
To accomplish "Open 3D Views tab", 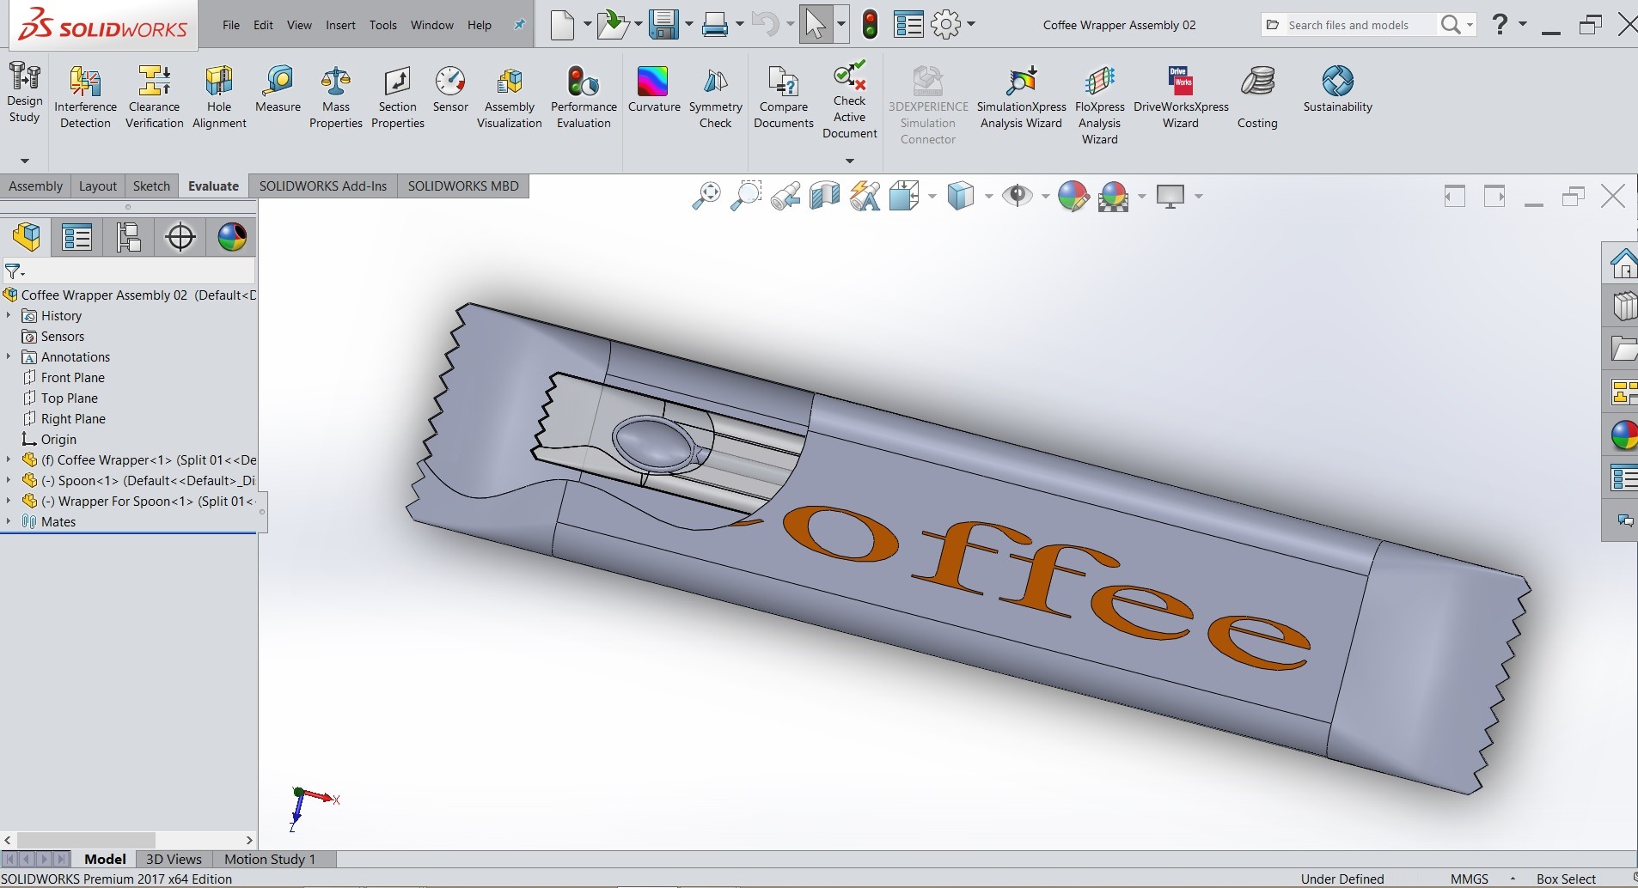I will point(174,860).
